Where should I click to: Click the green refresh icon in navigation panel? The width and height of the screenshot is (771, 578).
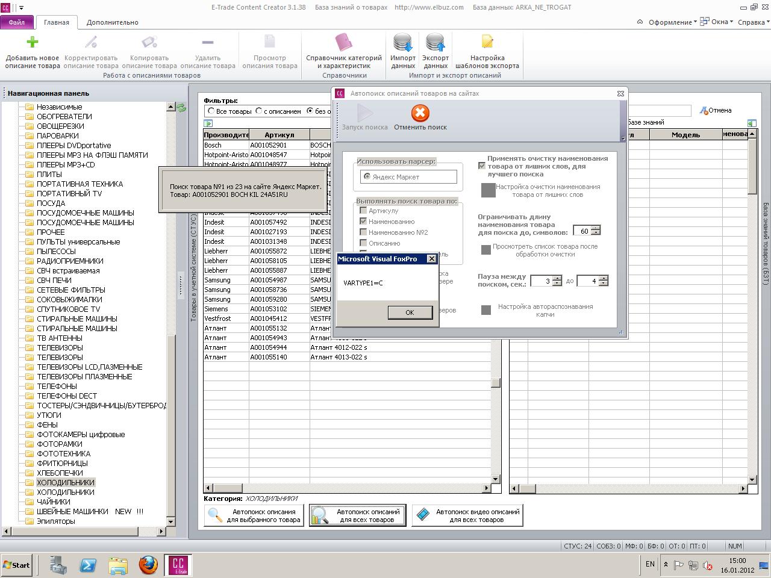tap(181, 108)
